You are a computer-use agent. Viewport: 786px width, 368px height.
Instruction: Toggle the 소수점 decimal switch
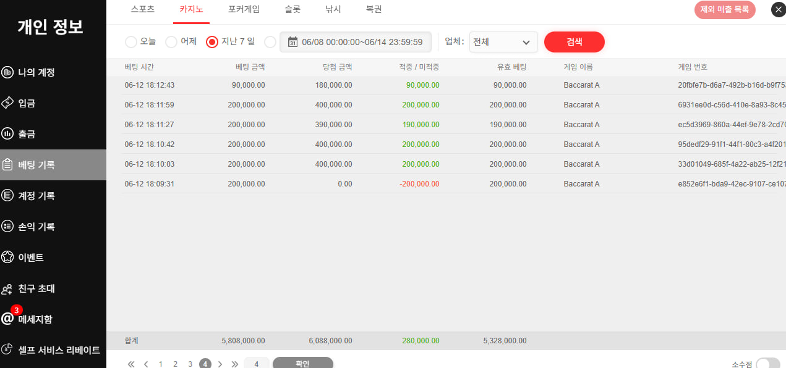point(767,364)
